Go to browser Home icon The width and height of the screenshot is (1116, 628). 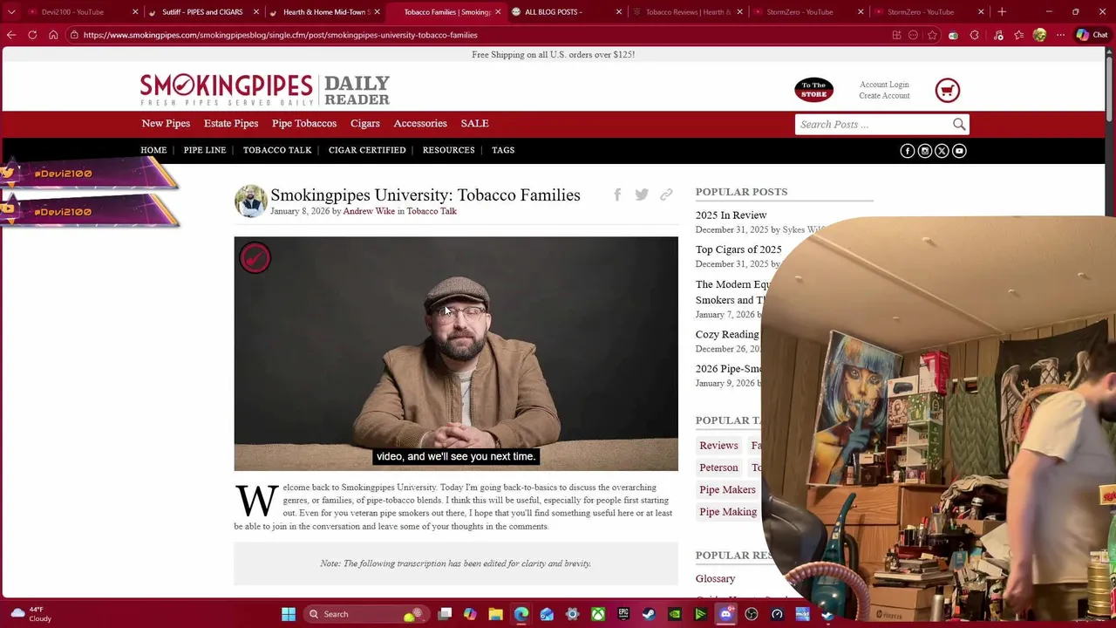click(53, 35)
